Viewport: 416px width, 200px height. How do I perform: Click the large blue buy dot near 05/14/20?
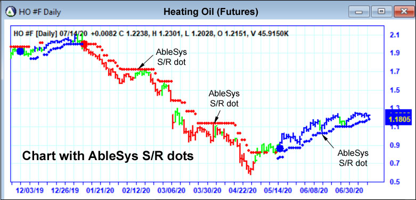[280, 148]
